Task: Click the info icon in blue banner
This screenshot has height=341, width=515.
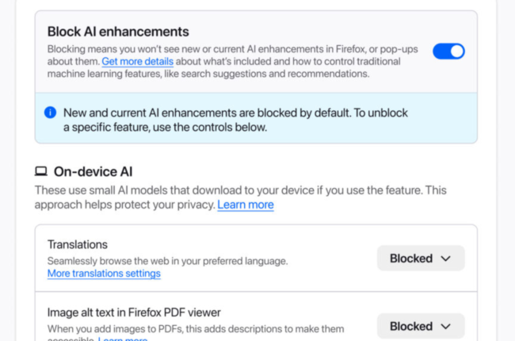Action: (51, 113)
